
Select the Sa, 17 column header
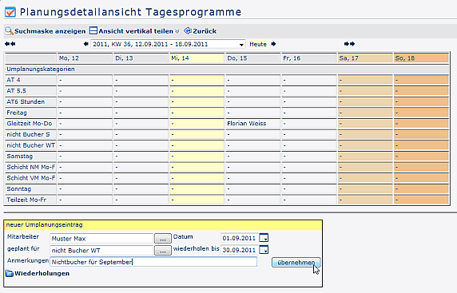tap(365, 58)
